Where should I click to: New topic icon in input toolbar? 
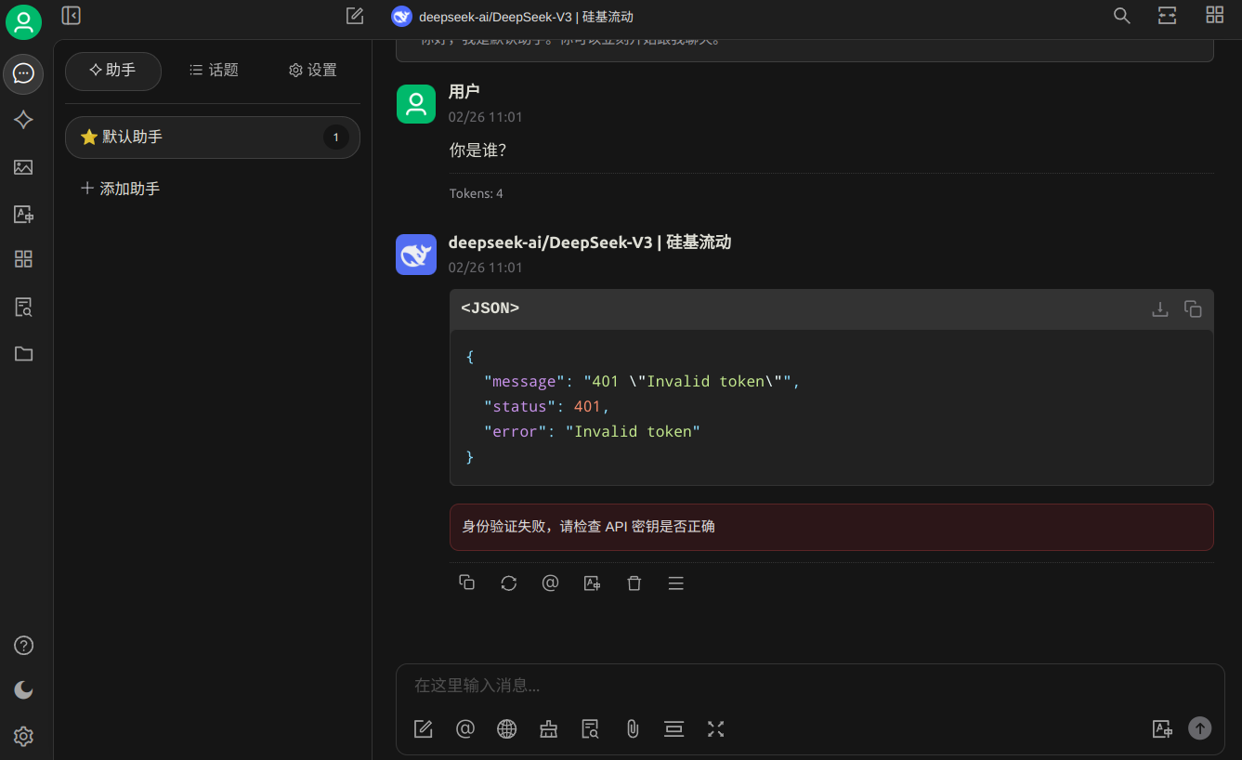pos(424,729)
